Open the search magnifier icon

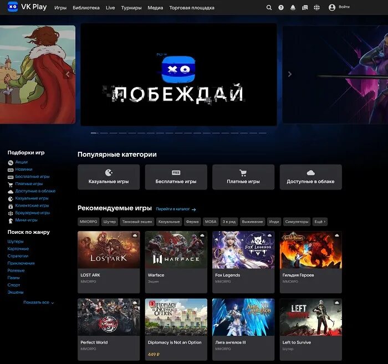pyautogui.click(x=269, y=8)
